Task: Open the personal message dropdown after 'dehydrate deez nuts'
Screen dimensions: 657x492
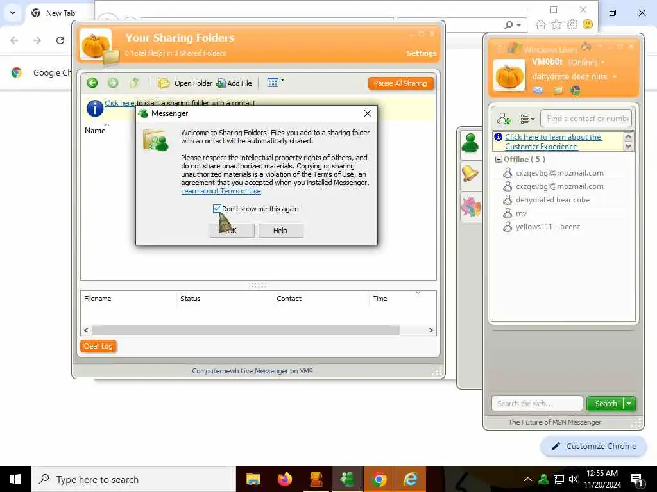Action: click(x=615, y=77)
